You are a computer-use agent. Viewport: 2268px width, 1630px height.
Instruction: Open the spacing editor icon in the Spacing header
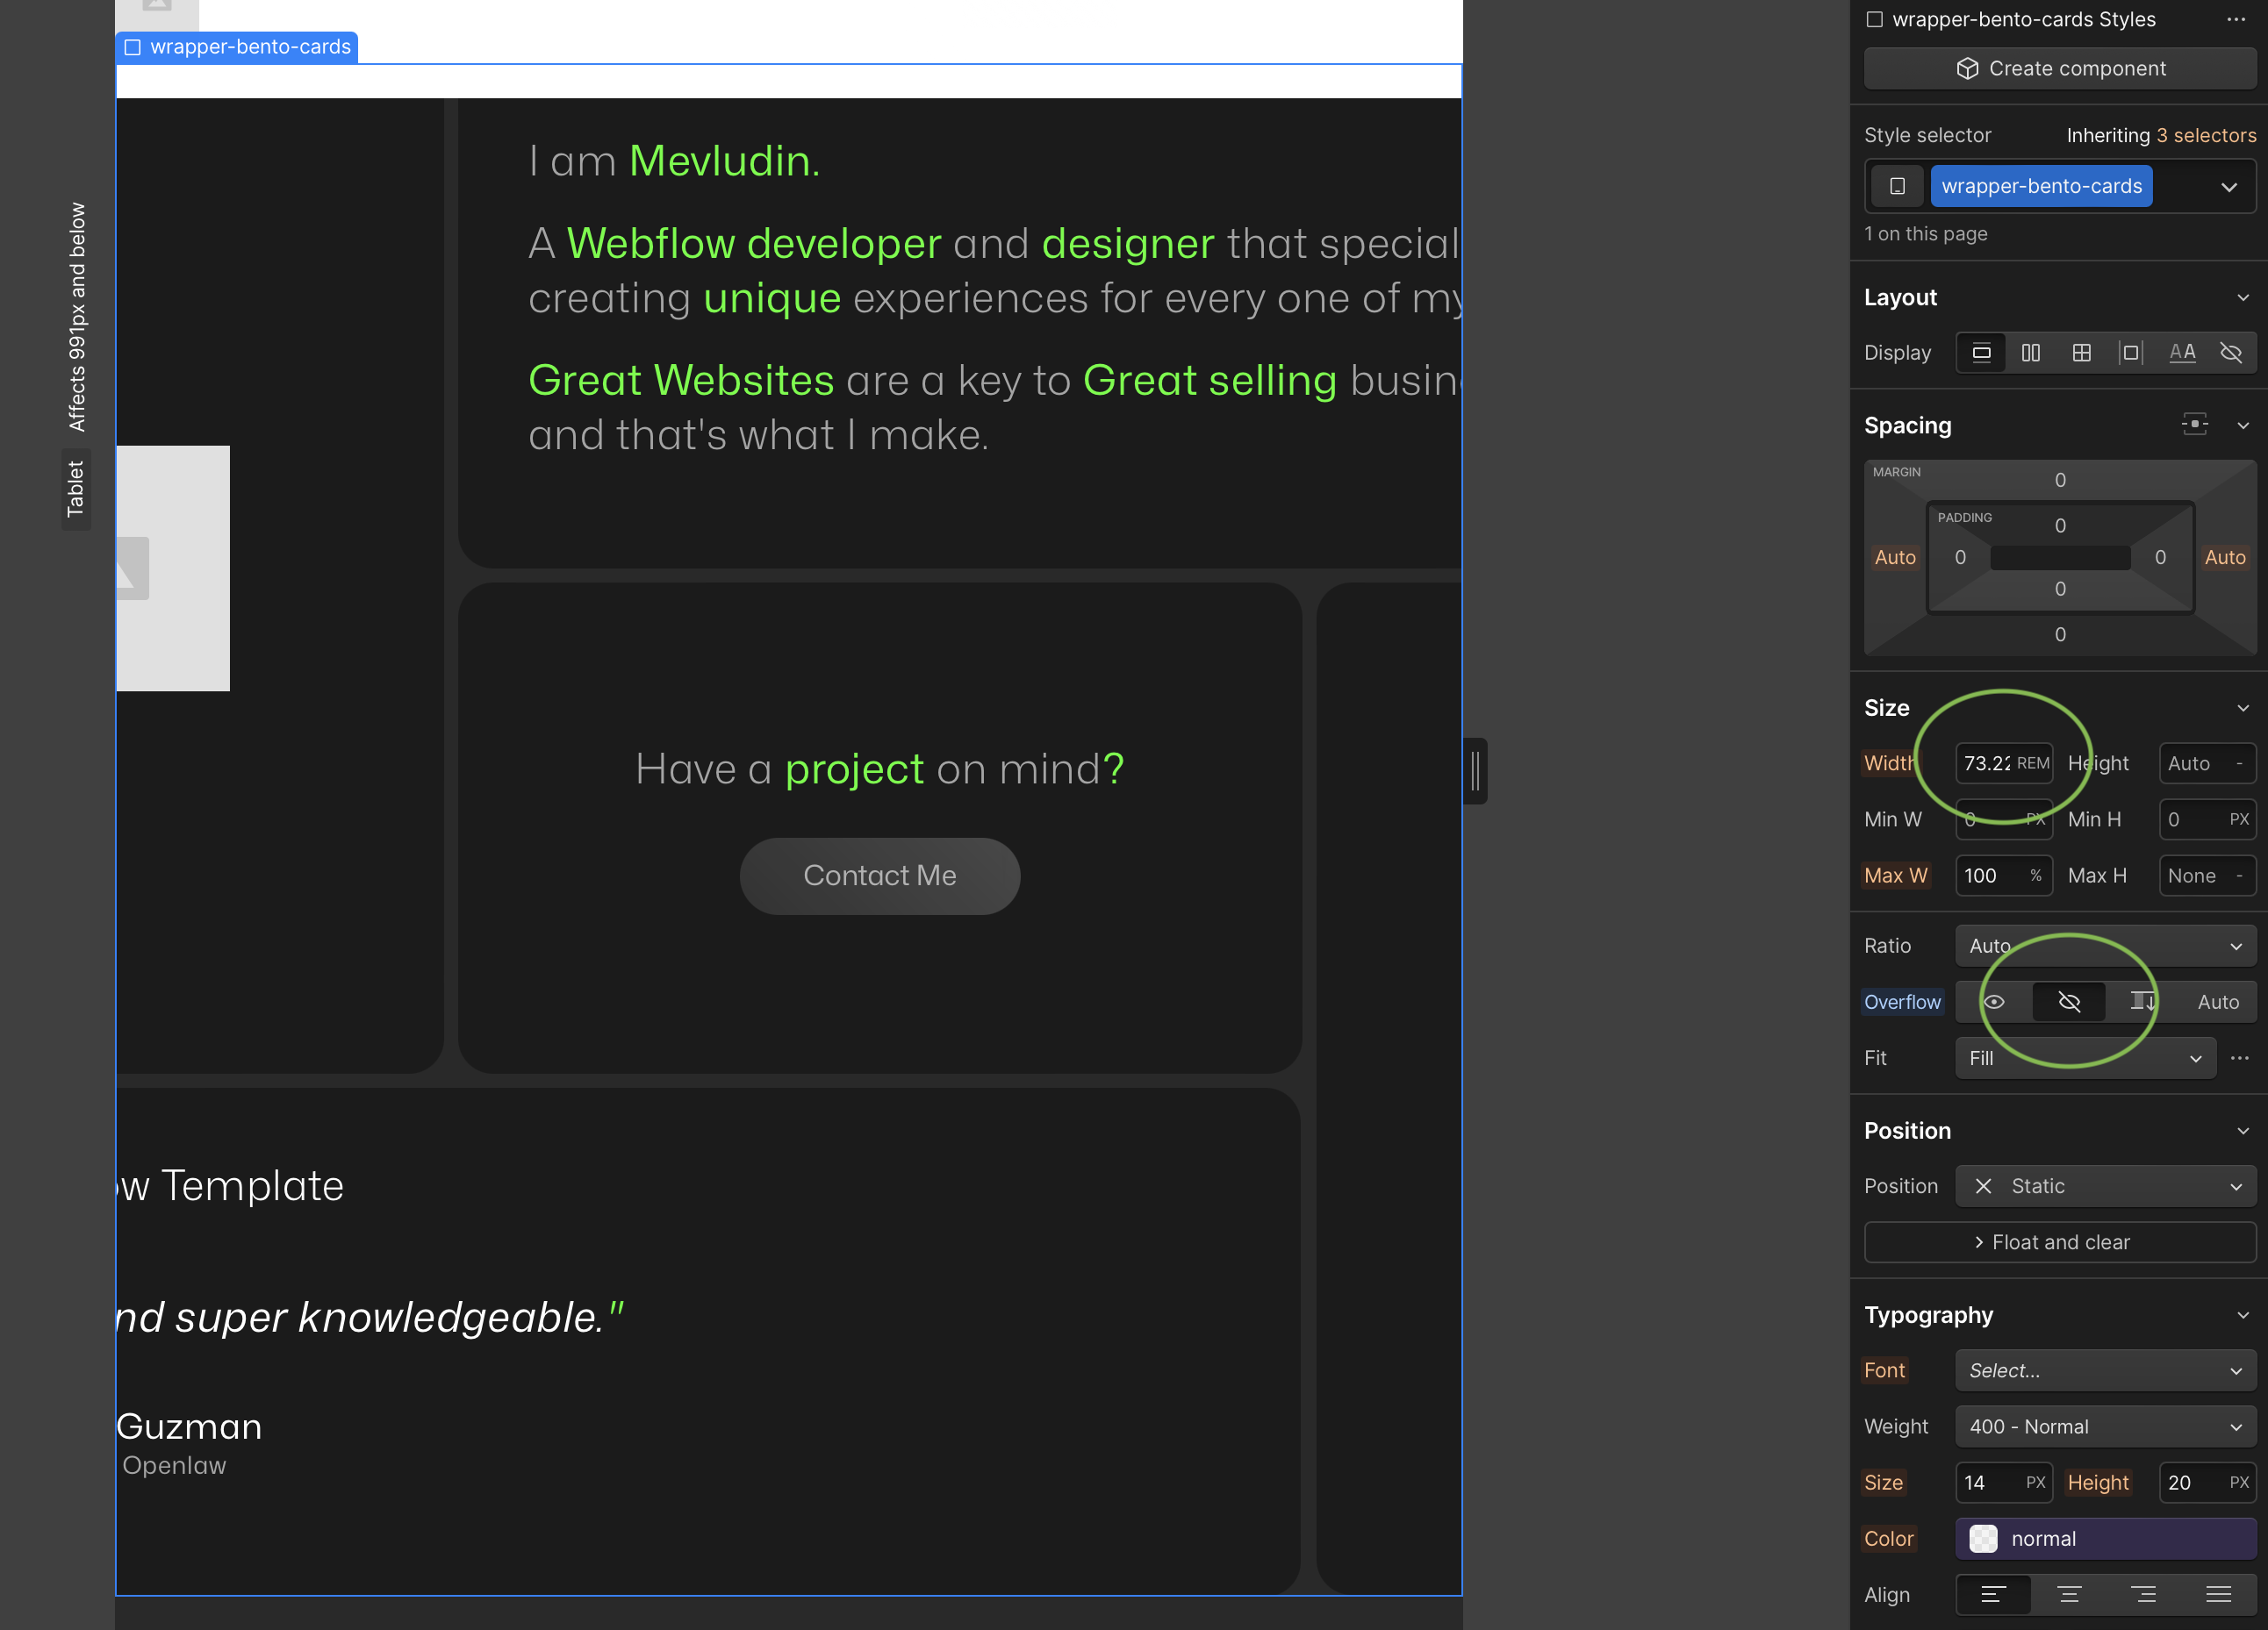click(2194, 425)
